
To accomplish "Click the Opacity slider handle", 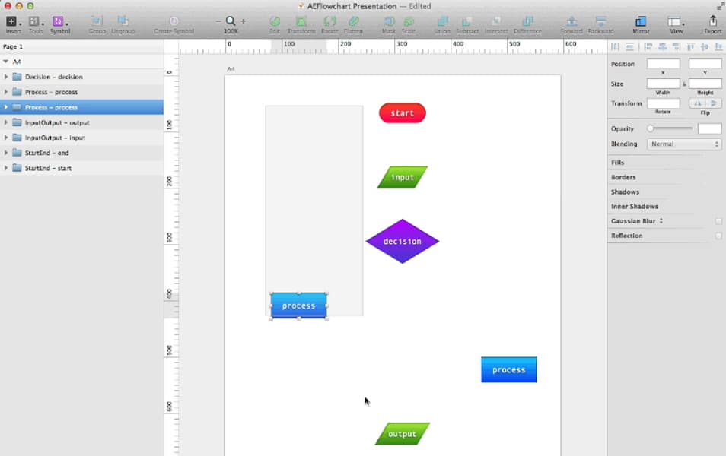I will pyautogui.click(x=651, y=128).
